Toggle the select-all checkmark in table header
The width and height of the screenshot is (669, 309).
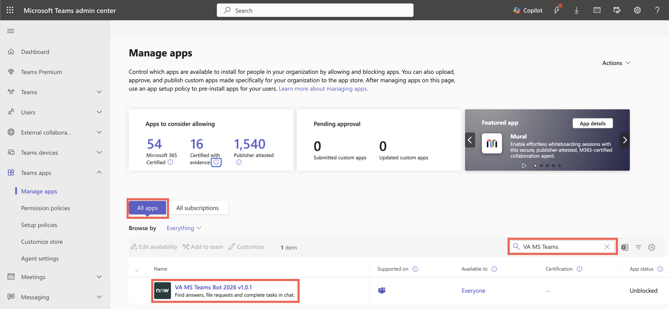137,270
